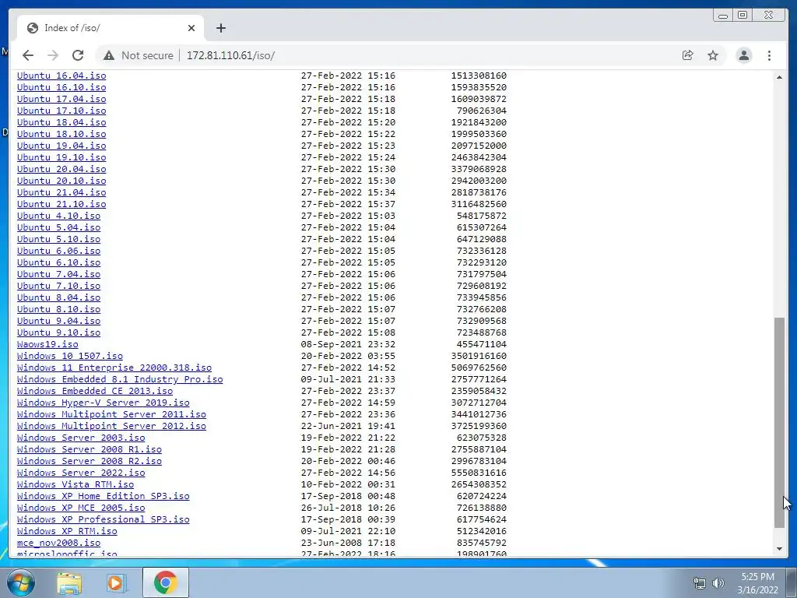Screen dimensions: 797x598
Task: Open the Windows Start menu
Action: [x=21, y=582]
